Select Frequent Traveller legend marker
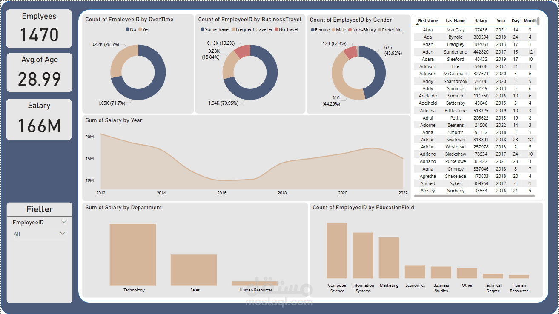This screenshot has width=559, height=314. click(233, 29)
